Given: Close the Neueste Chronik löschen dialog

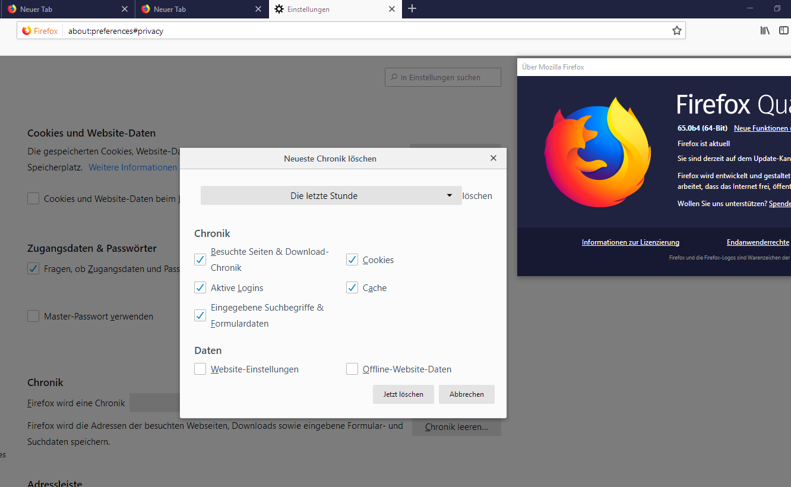Looking at the screenshot, I should tap(493, 159).
